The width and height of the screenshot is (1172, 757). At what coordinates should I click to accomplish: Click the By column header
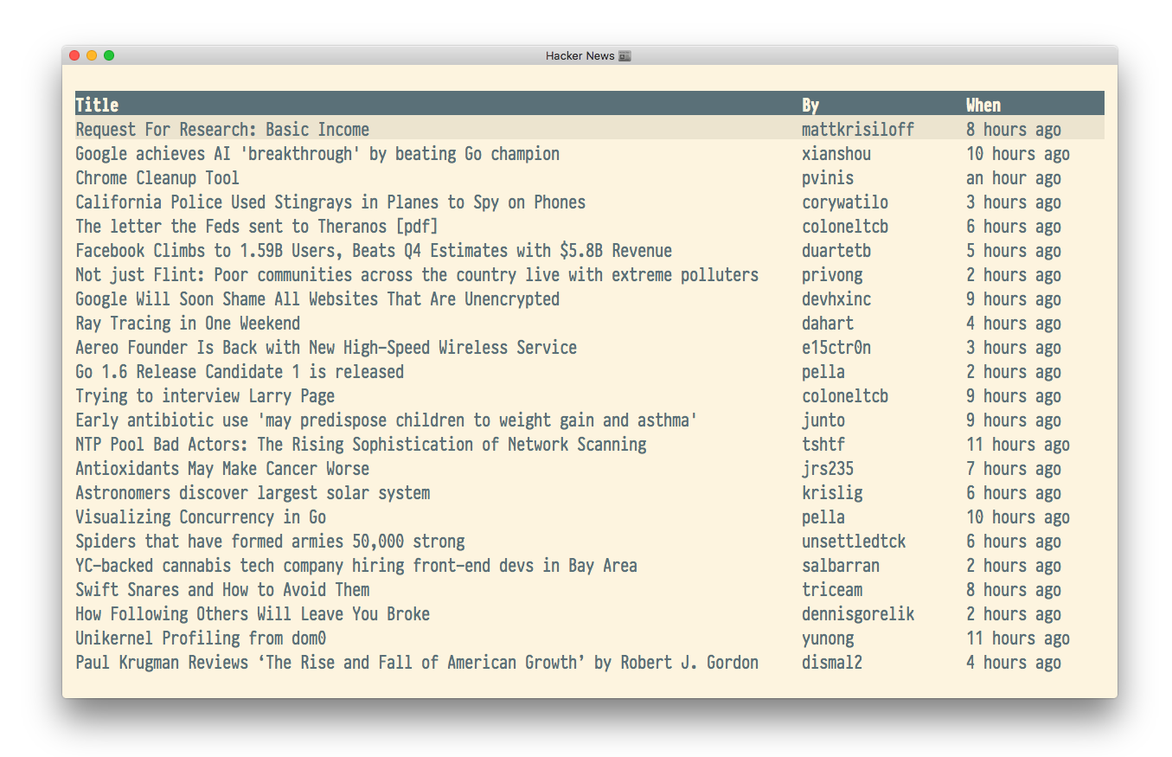[x=810, y=105]
